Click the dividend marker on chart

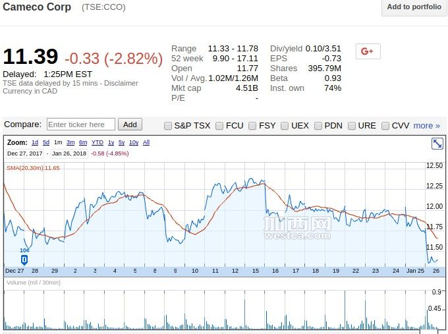(24, 260)
